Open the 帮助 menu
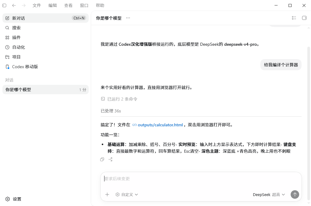The image size is (311, 206). pyautogui.click(x=100, y=5)
